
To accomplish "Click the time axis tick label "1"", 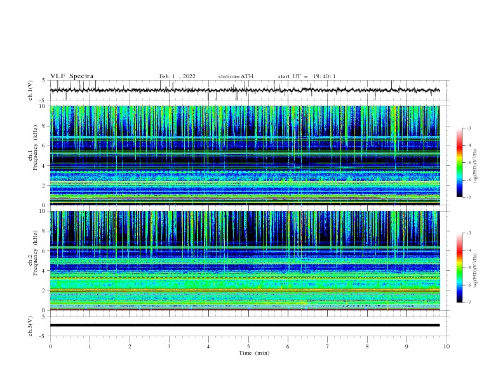I will click(90, 346).
